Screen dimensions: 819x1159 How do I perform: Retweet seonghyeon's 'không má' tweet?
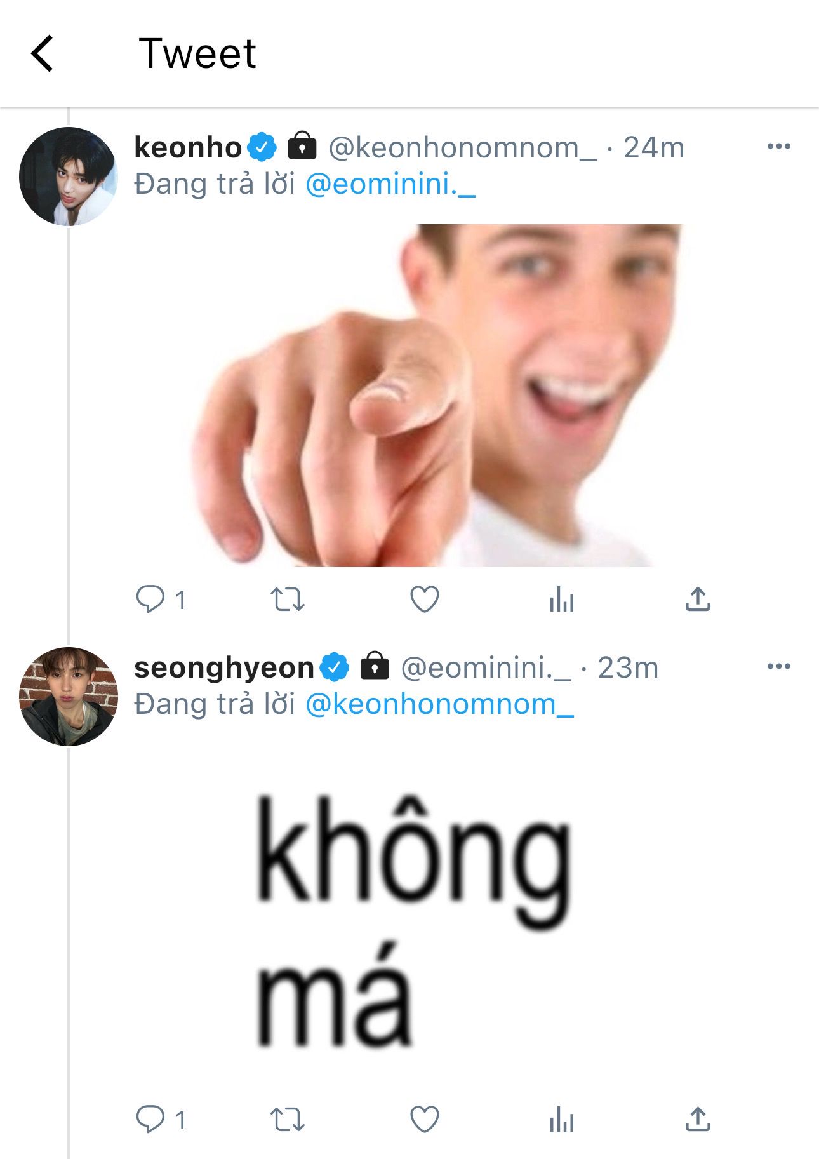click(x=288, y=1120)
